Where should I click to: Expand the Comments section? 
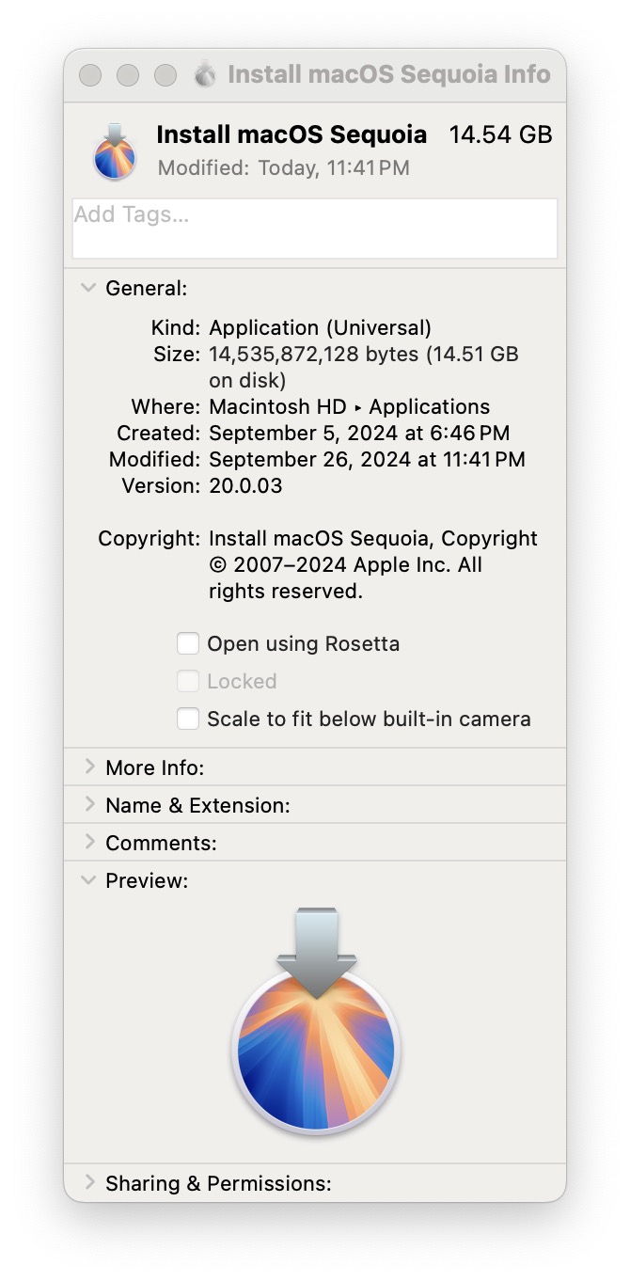[89, 843]
